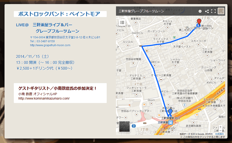The height and width of the screenshot is (143, 232).
Task: Click the ルシエル place marker
Action: [128, 45]
